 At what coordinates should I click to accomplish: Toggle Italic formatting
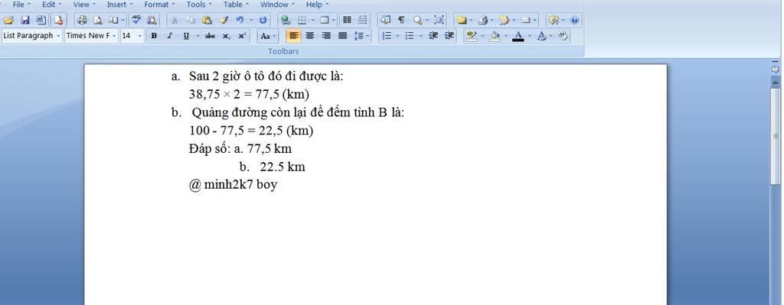tap(169, 35)
